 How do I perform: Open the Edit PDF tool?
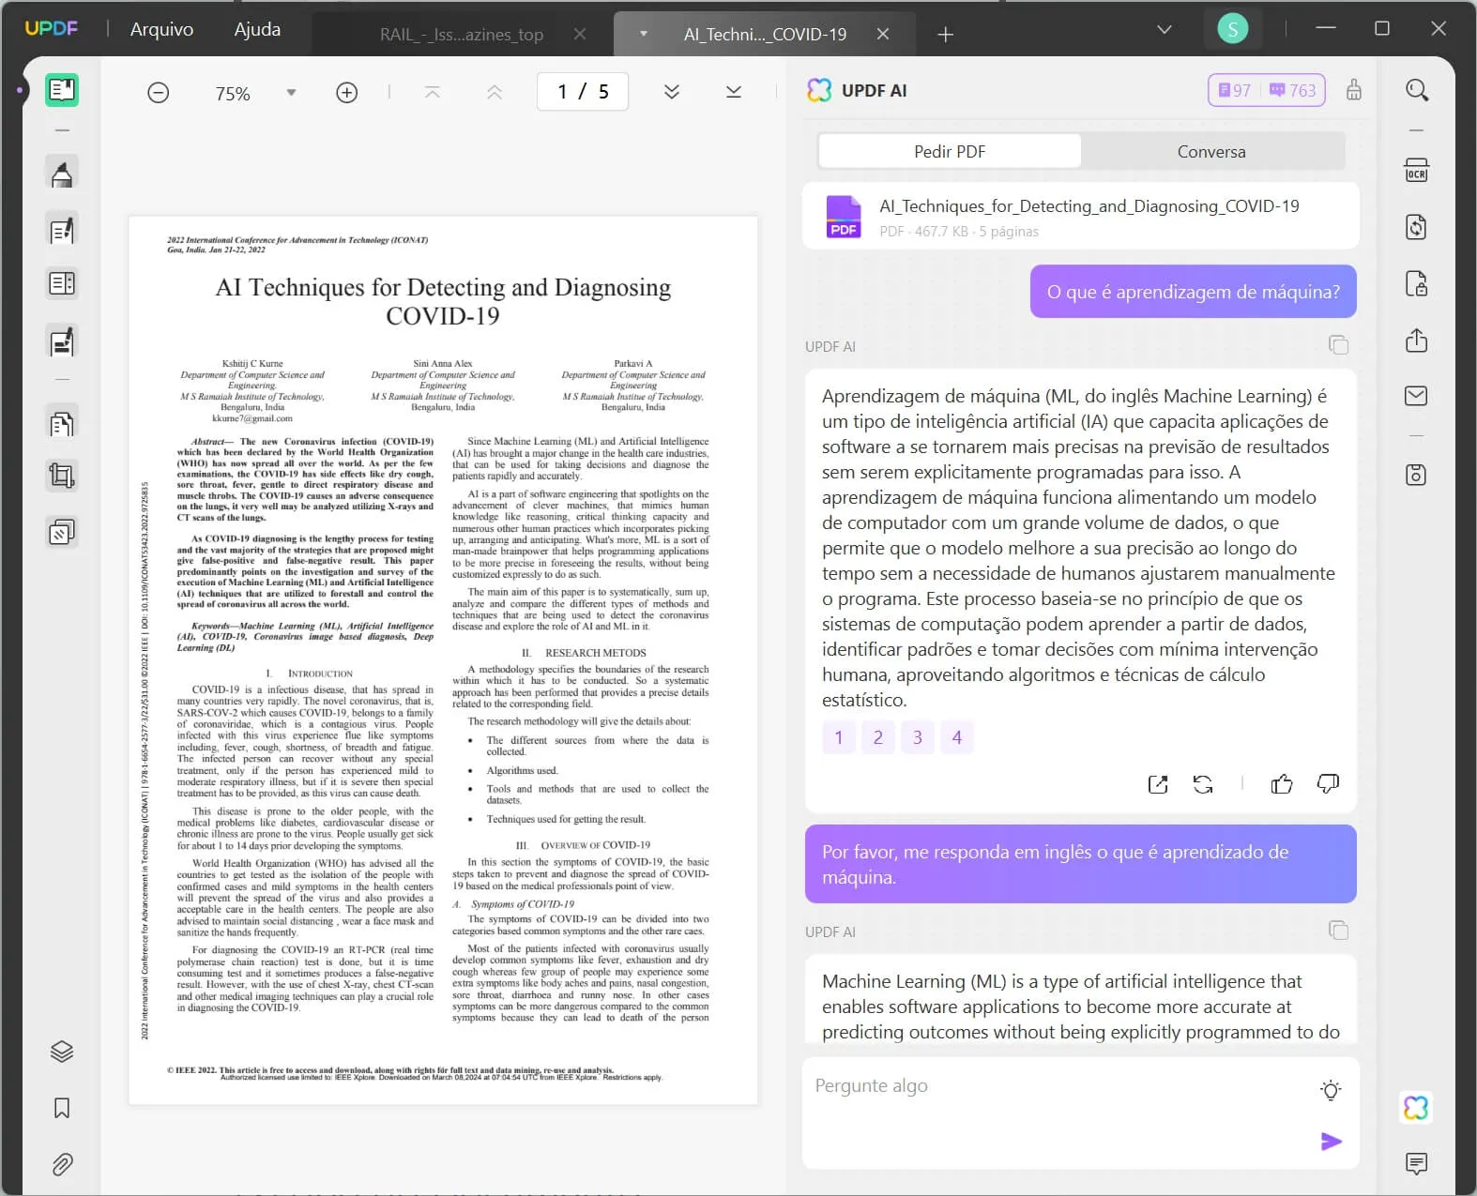pos(62,230)
